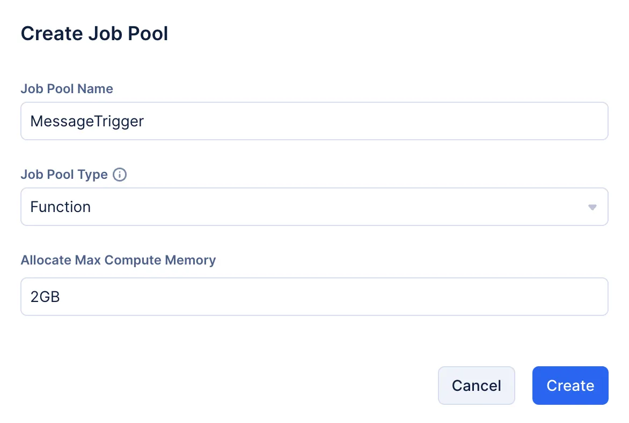Click the "Allocate Max Compute Memory" label

click(118, 260)
